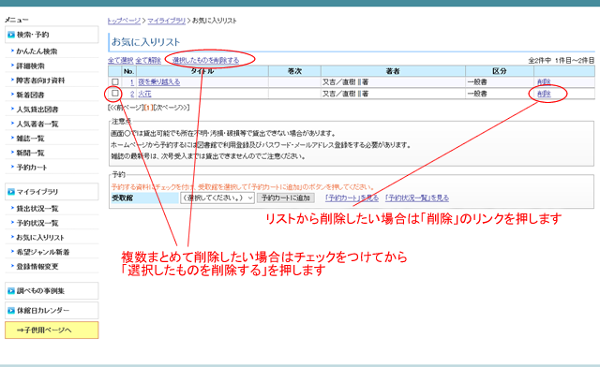Open 人気著者一覧 in the sidebar
The width and height of the screenshot is (600, 367).
tap(37, 124)
